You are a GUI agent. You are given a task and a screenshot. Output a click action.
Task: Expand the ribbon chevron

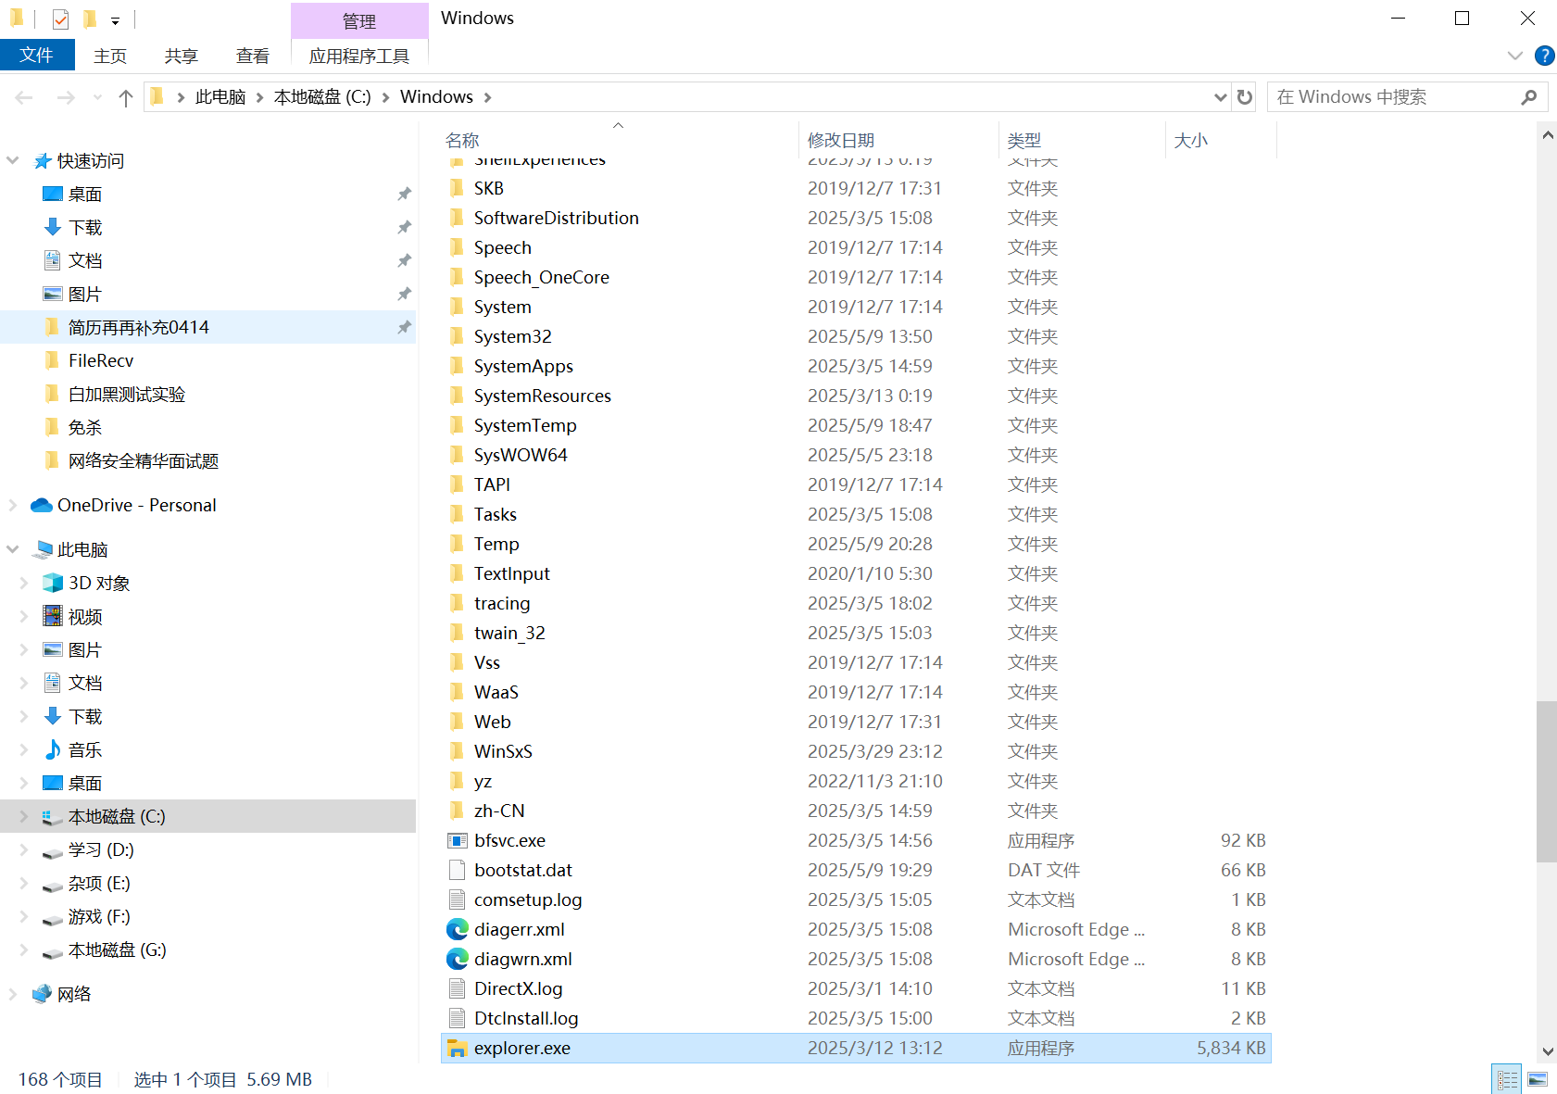tap(1515, 56)
